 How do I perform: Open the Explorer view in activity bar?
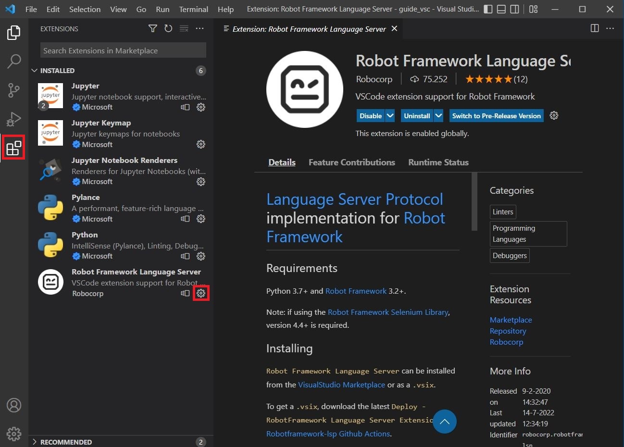pos(14,33)
